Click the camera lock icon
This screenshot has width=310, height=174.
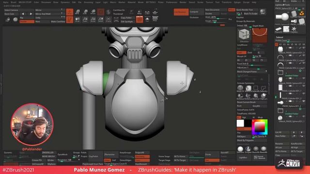(x=8, y=19)
